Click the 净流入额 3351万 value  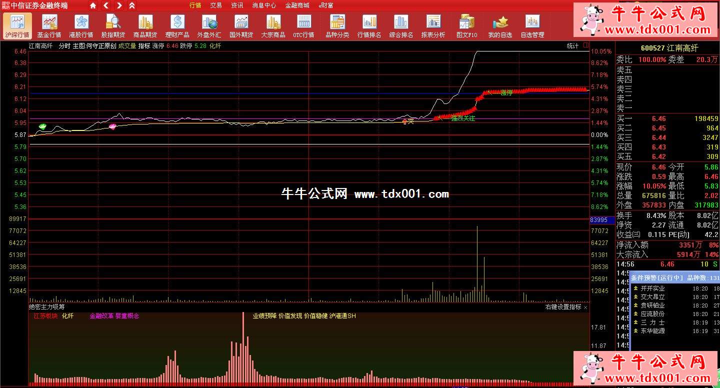tap(690, 245)
